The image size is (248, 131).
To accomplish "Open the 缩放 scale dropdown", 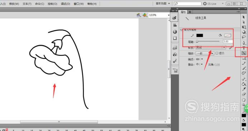I will coord(205,53).
